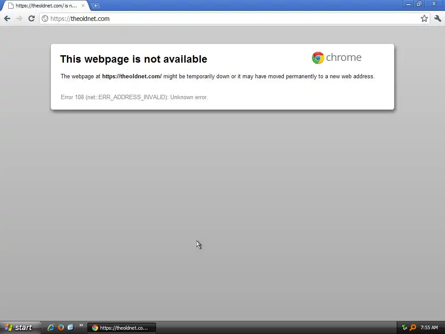Viewport: 445px width, 334px height.
Task: Click the Chrome logo on the error page
Action: pos(337,58)
